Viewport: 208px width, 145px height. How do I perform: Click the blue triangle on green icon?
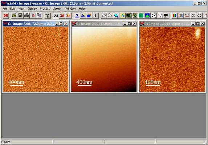click(x=147, y=16)
